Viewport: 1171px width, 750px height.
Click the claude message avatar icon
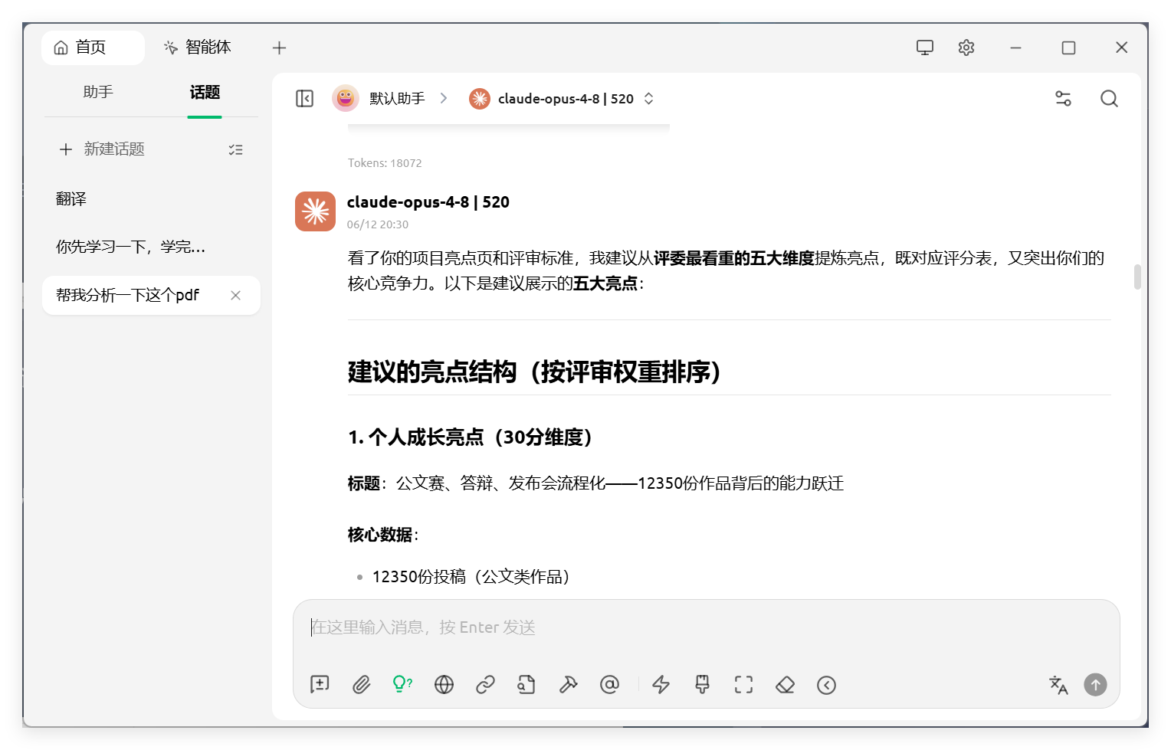315,211
